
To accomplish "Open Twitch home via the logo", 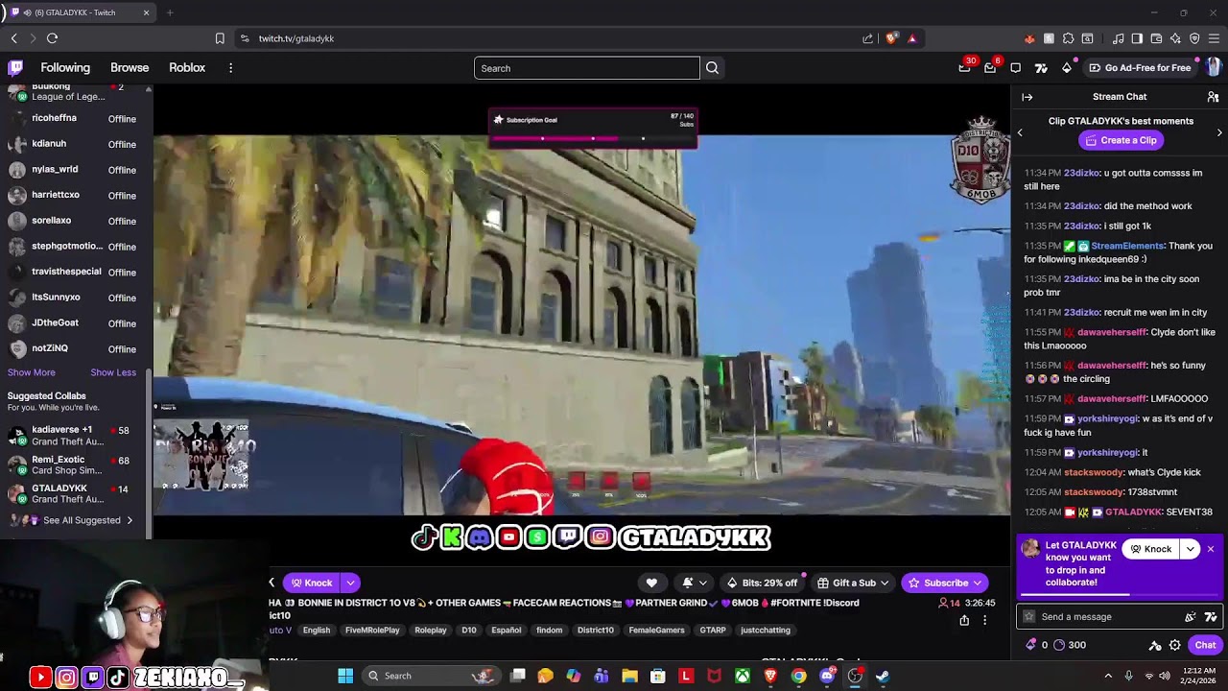I will 15,68.
